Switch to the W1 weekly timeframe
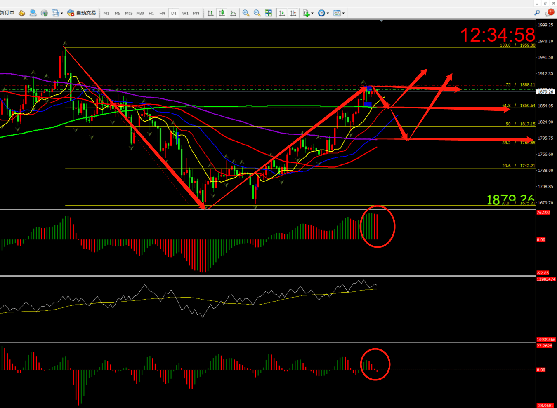Viewport: 557px width, 408px height. pos(185,13)
